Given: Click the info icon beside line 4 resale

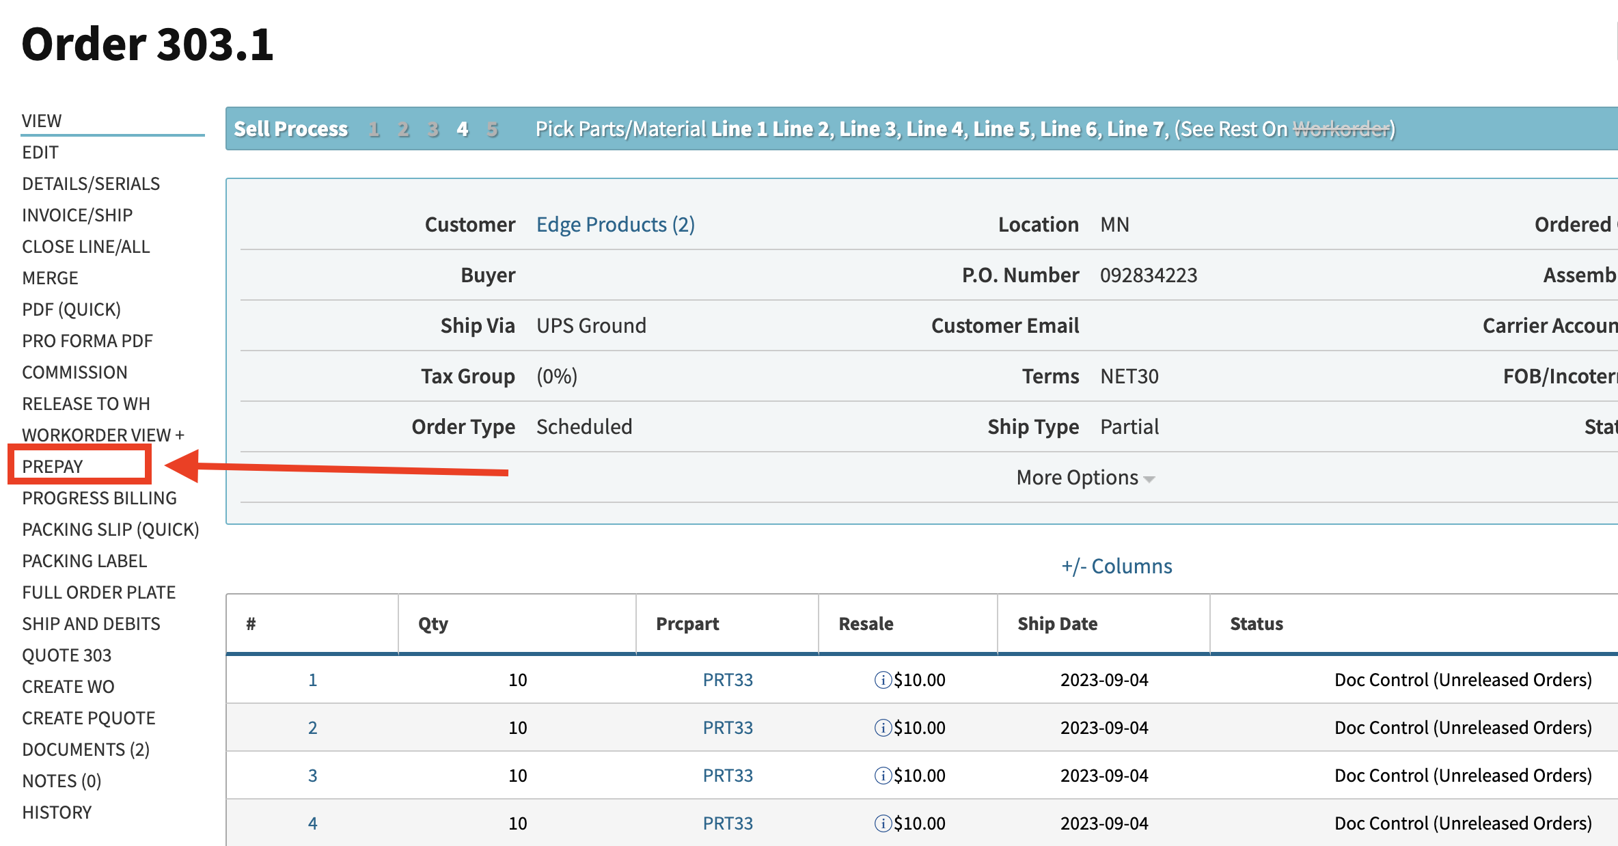Looking at the screenshot, I should coord(882,823).
